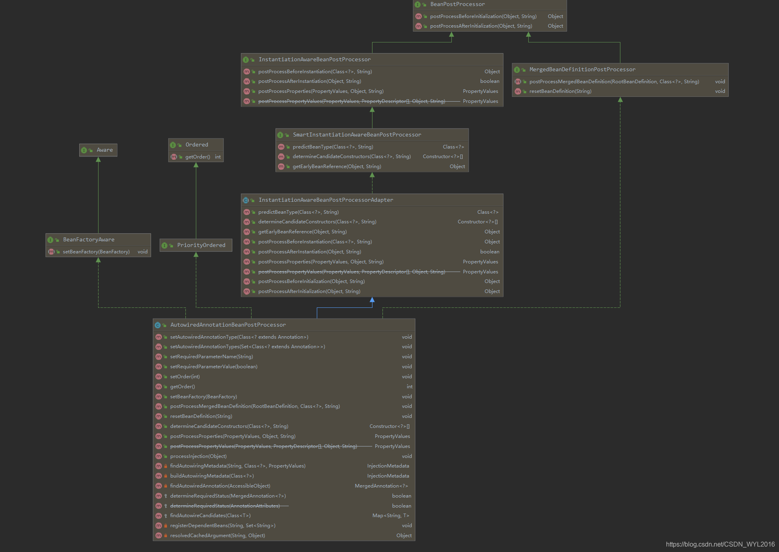Click setOrder(int) method row

[284, 377]
